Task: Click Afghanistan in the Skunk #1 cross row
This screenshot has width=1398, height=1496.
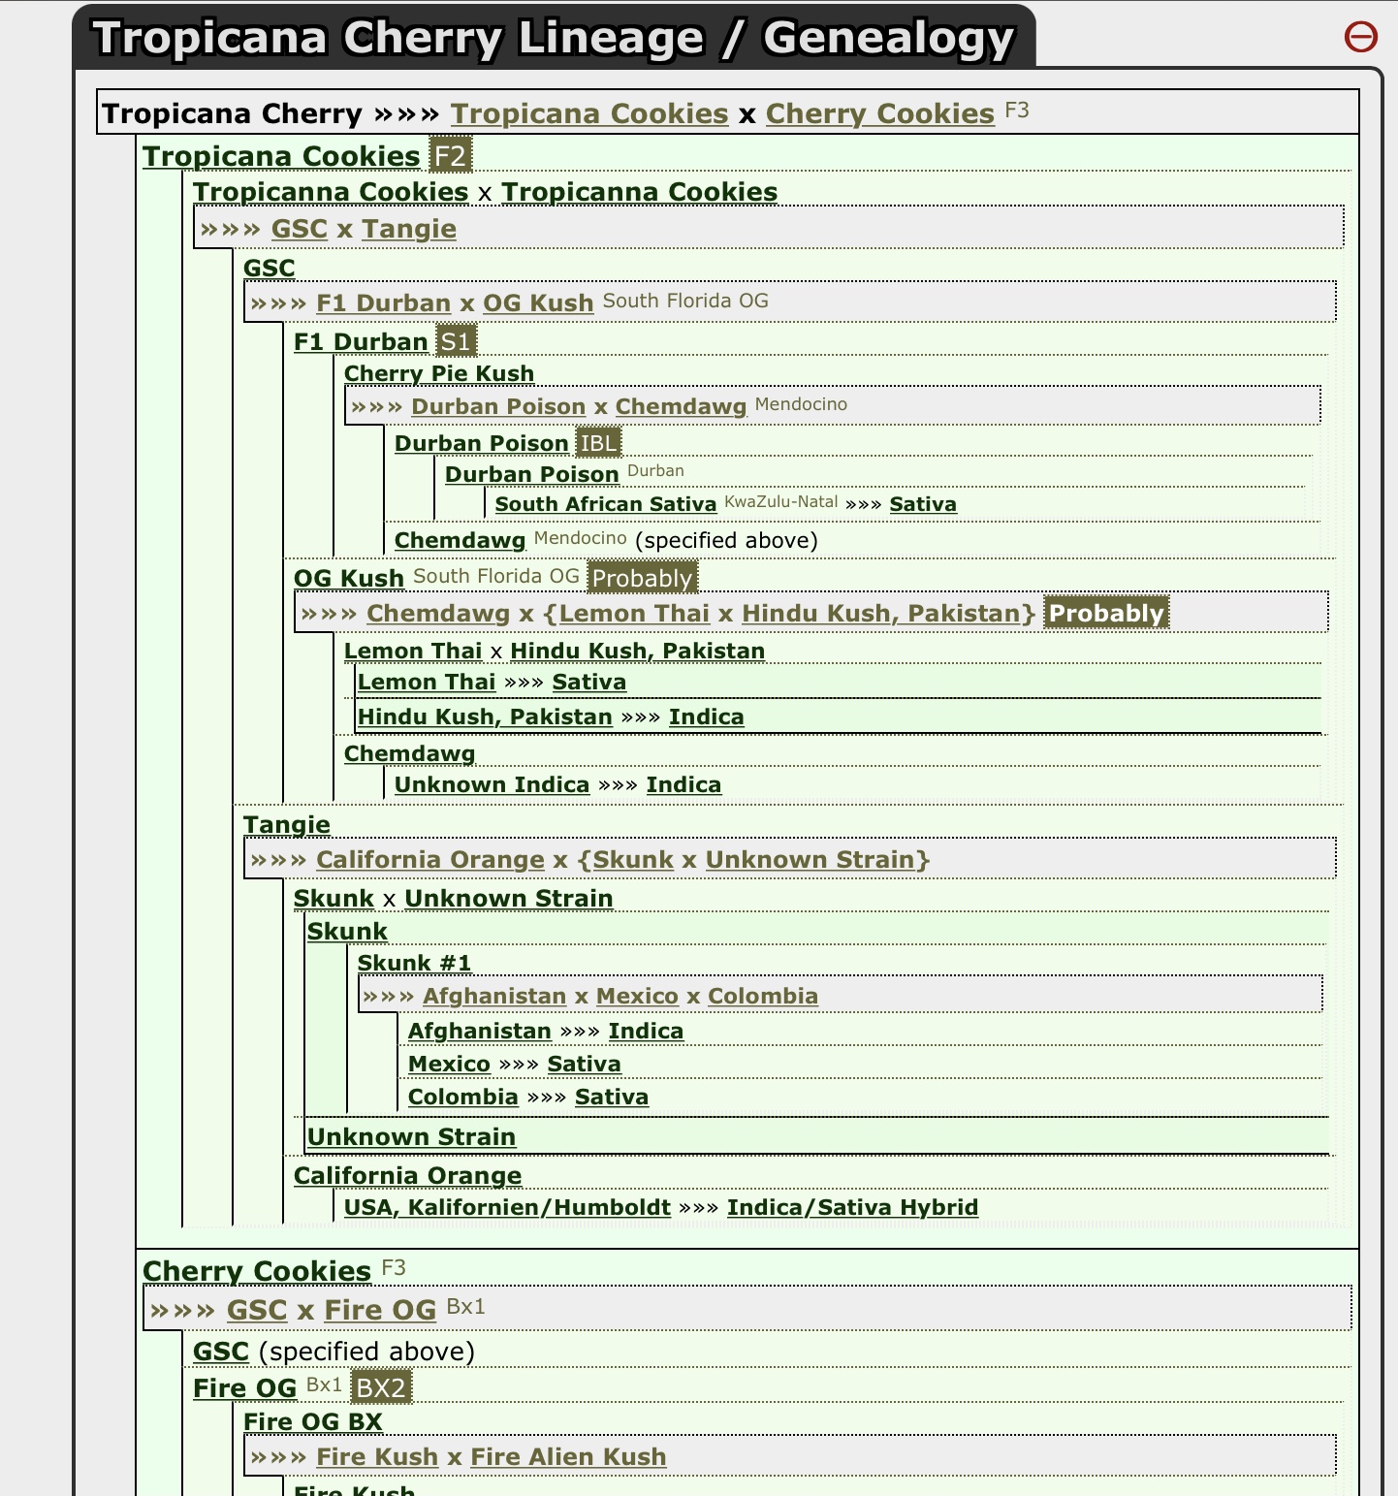Action: click(494, 997)
